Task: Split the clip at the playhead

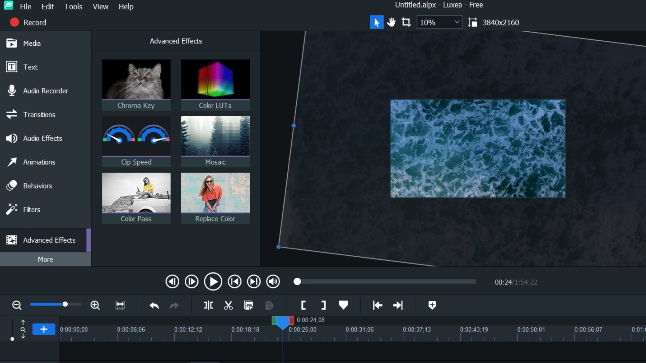Action: coord(208,305)
